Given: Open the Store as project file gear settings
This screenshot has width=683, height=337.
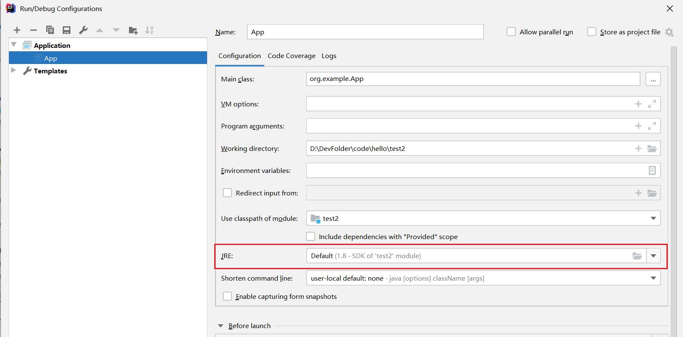Looking at the screenshot, I should 669,32.
